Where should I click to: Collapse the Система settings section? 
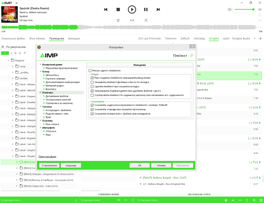[41, 107]
